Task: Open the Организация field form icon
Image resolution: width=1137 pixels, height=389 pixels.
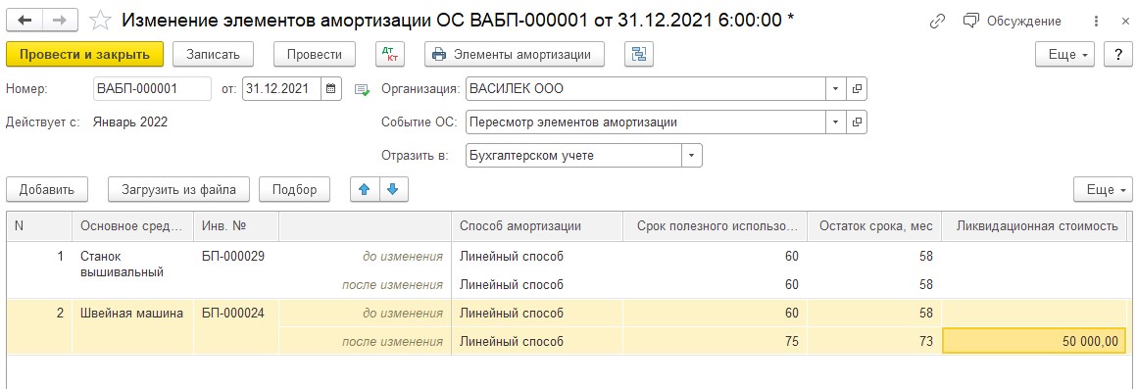Action: (857, 89)
